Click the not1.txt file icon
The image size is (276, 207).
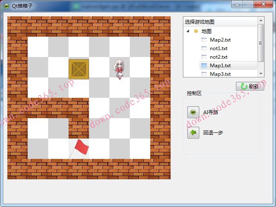(x=204, y=48)
